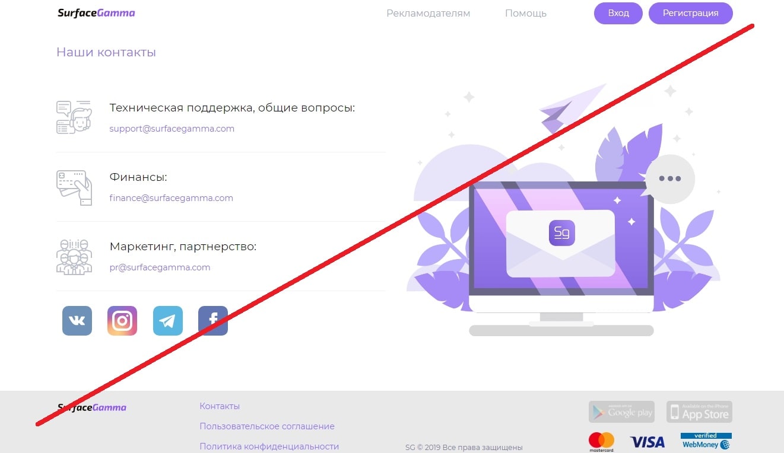The height and width of the screenshot is (453, 784).
Task: Open Пользовательское соглашение footer link
Action: tap(267, 426)
